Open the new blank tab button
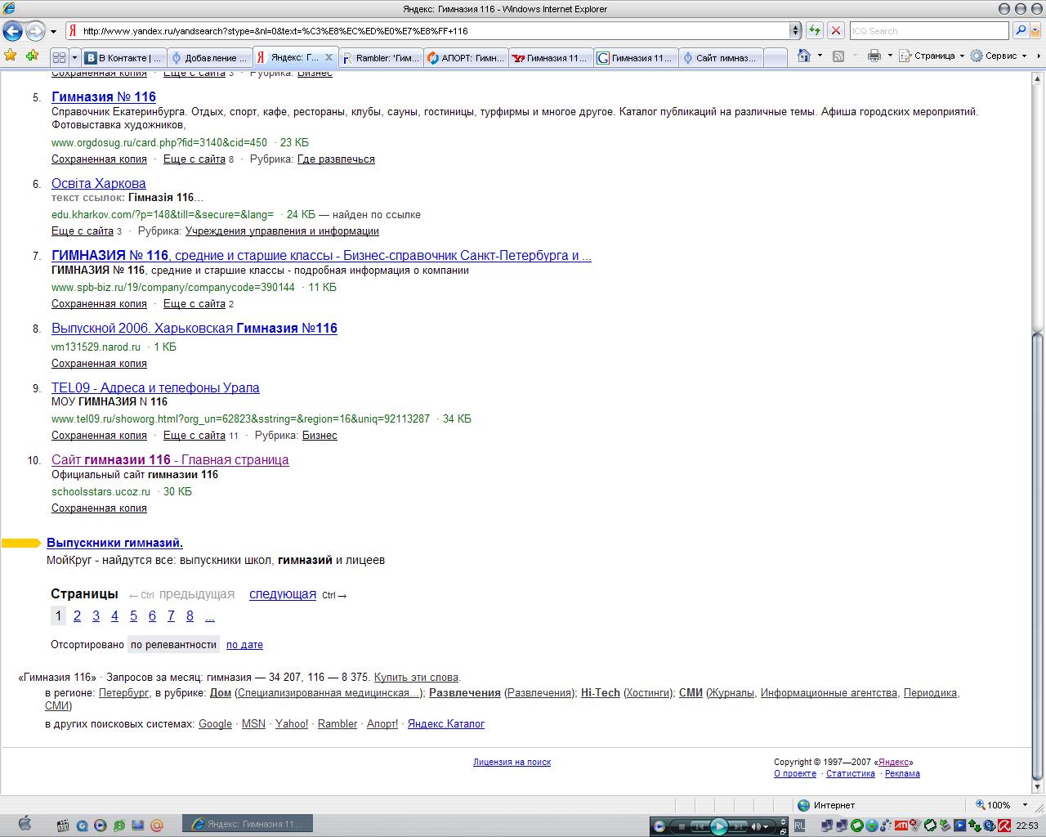1046x837 pixels. pos(775,57)
